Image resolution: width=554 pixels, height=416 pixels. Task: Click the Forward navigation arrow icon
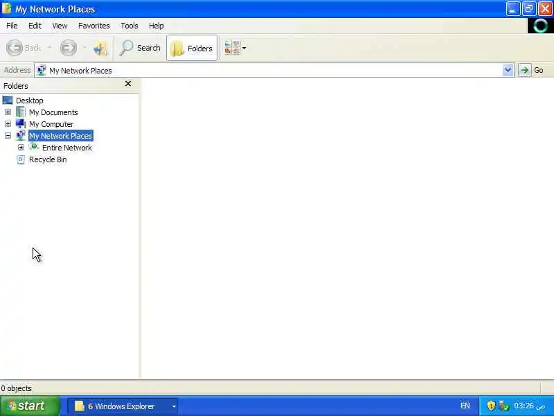[68, 48]
